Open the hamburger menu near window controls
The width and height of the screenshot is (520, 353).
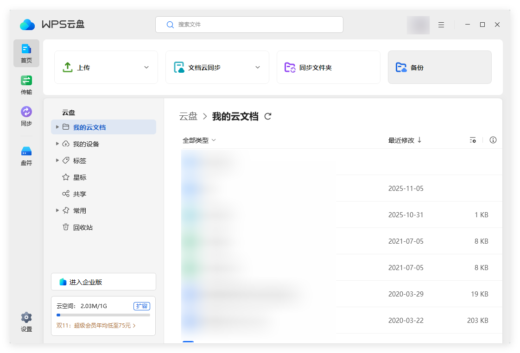coord(441,25)
